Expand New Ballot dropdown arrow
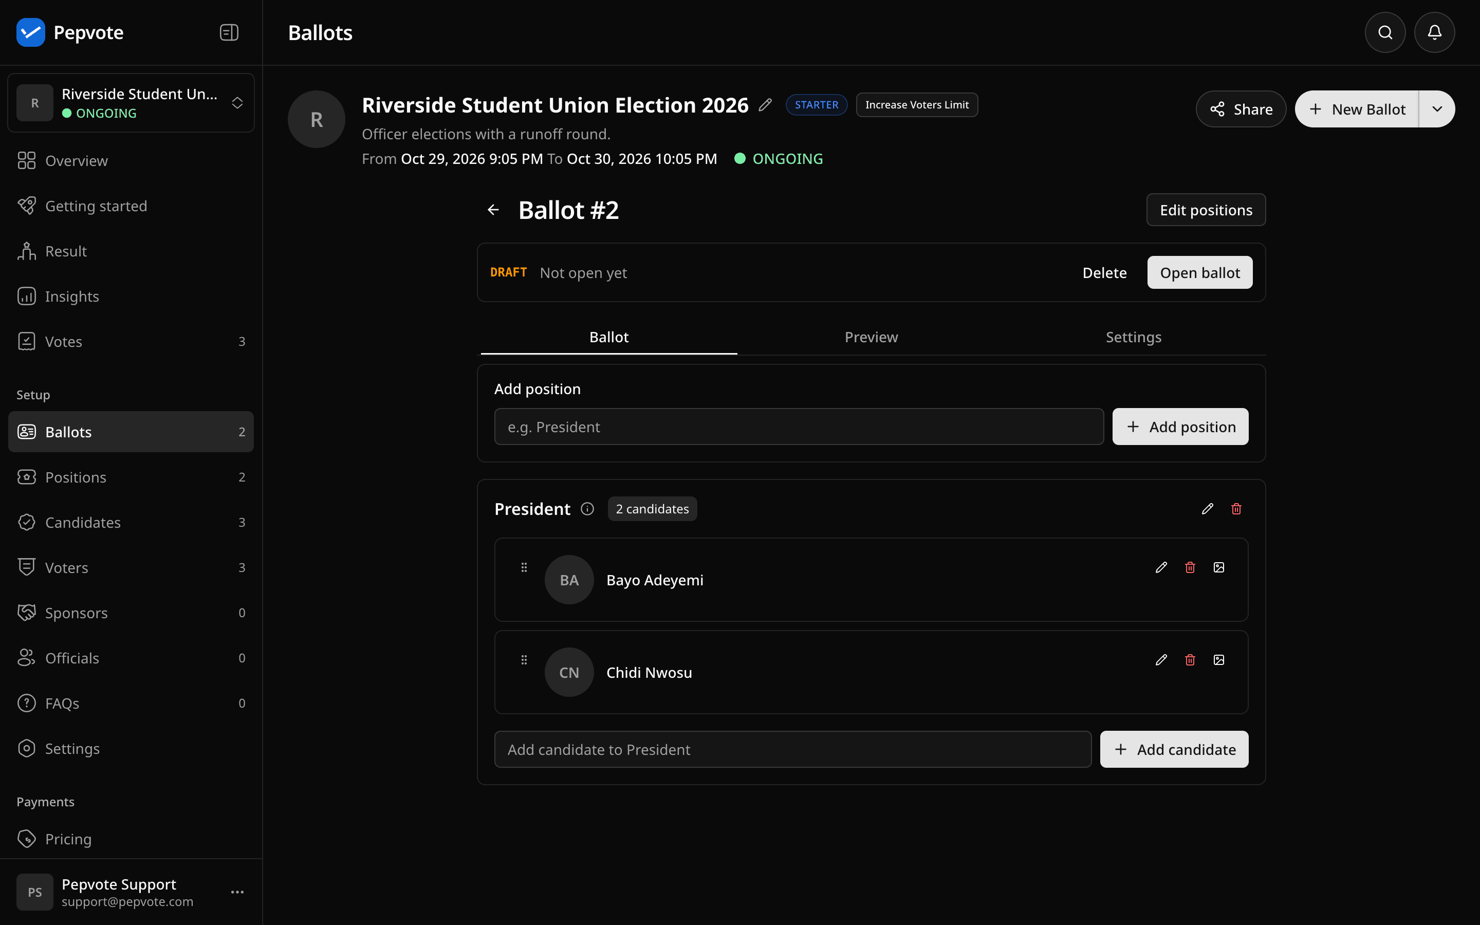The height and width of the screenshot is (925, 1480). click(1437, 109)
